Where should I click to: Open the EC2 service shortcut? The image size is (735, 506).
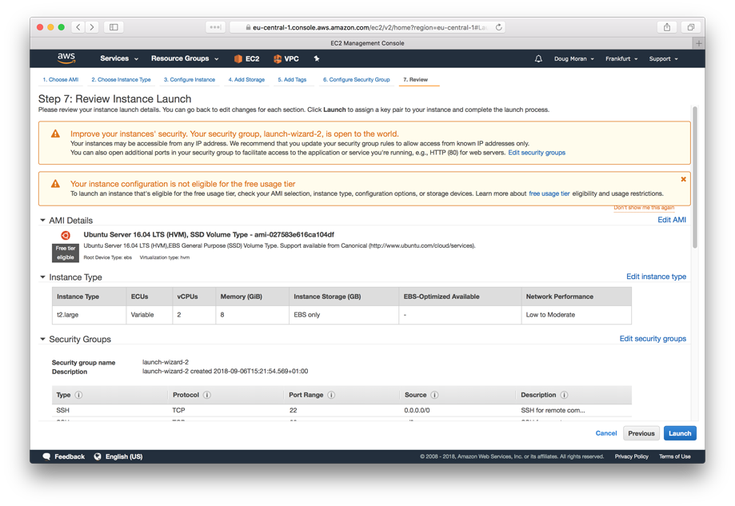[246, 58]
